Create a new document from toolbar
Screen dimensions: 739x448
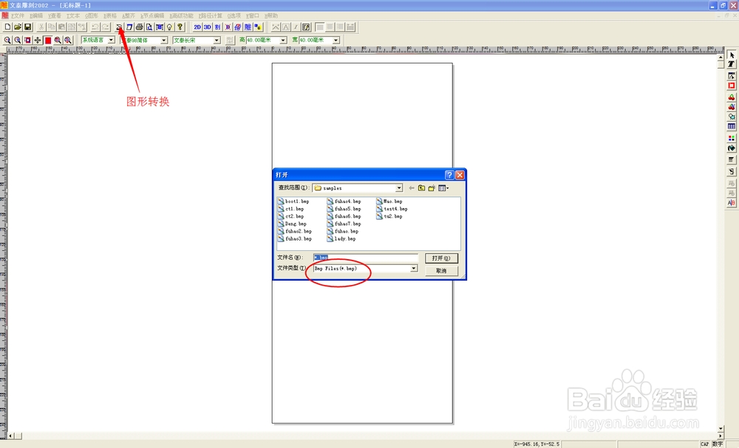(x=7, y=27)
